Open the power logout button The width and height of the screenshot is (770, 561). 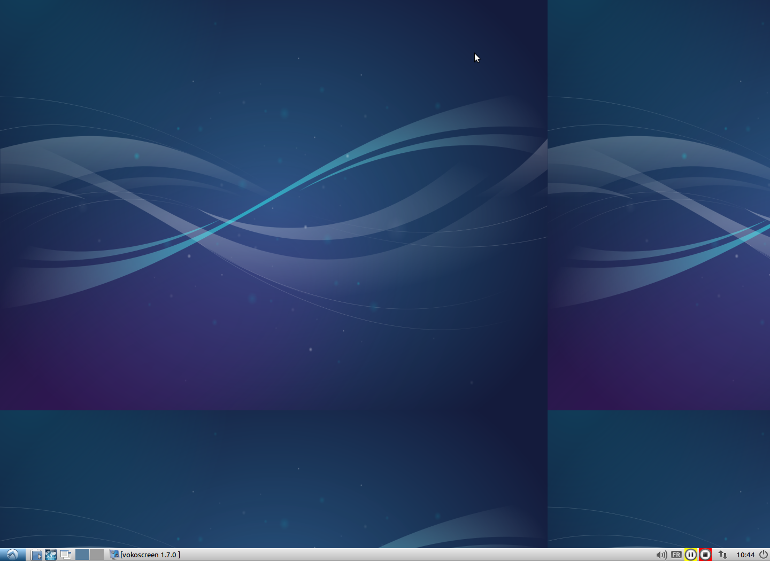click(764, 555)
